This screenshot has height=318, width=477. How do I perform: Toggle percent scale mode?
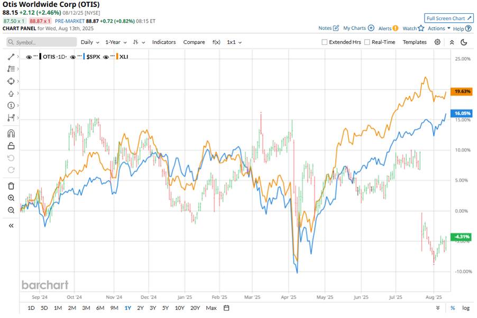pos(453,308)
